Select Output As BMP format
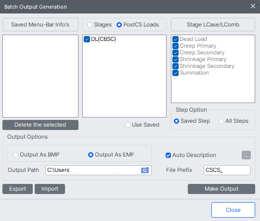 (x=15, y=155)
